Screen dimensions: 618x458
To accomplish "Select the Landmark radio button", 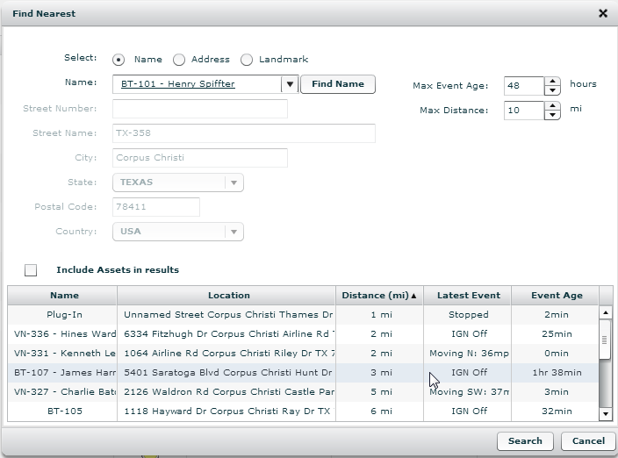I will click(247, 60).
